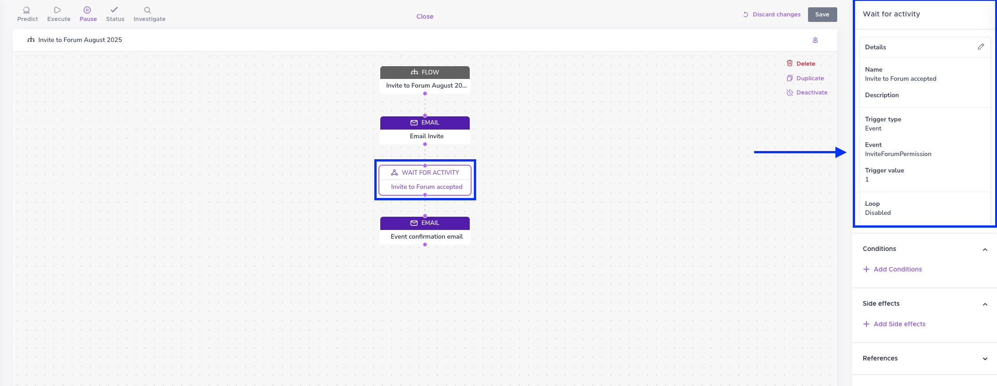Click the Loop 'Disabled' value
The width and height of the screenshot is (997, 386).
coord(878,213)
